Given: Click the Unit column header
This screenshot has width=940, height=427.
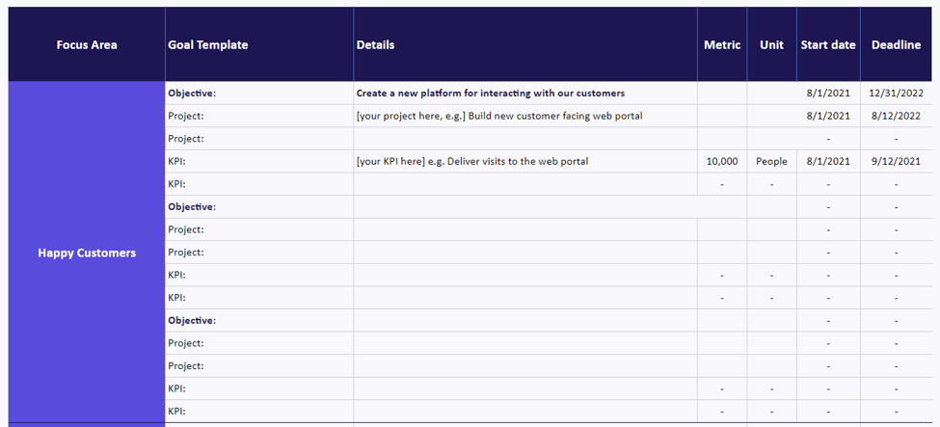Looking at the screenshot, I should pyautogui.click(x=771, y=44).
